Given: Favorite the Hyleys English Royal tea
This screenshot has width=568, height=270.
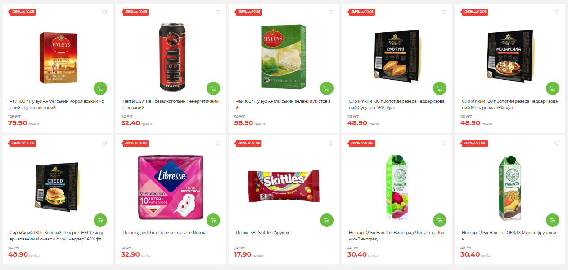Looking at the screenshot, I should [x=105, y=12].
